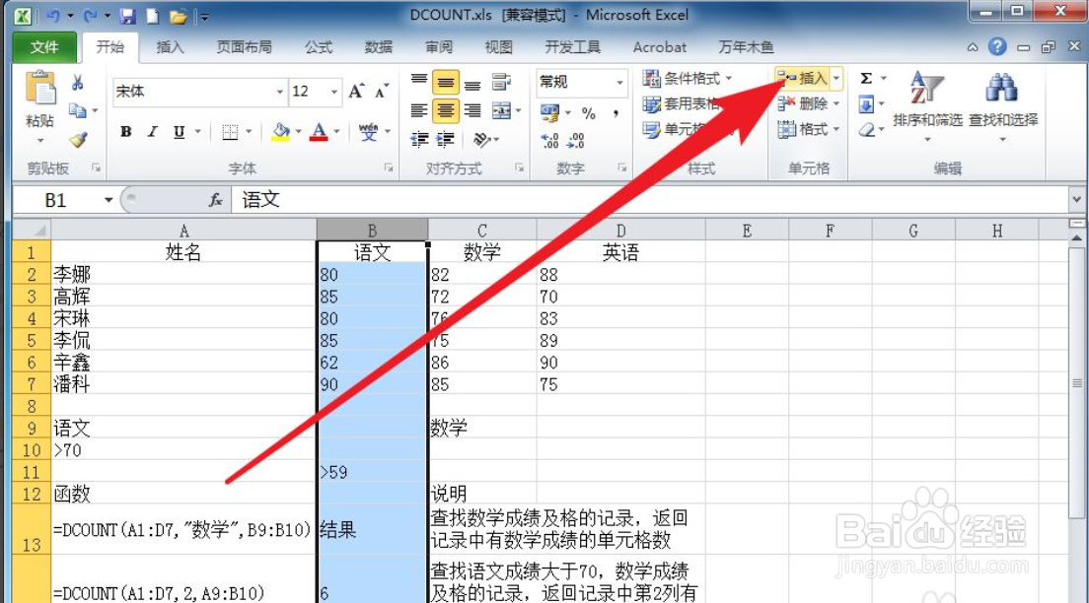
Task: Click the AutoSum sigma icon
Action: (x=865, y=76)
